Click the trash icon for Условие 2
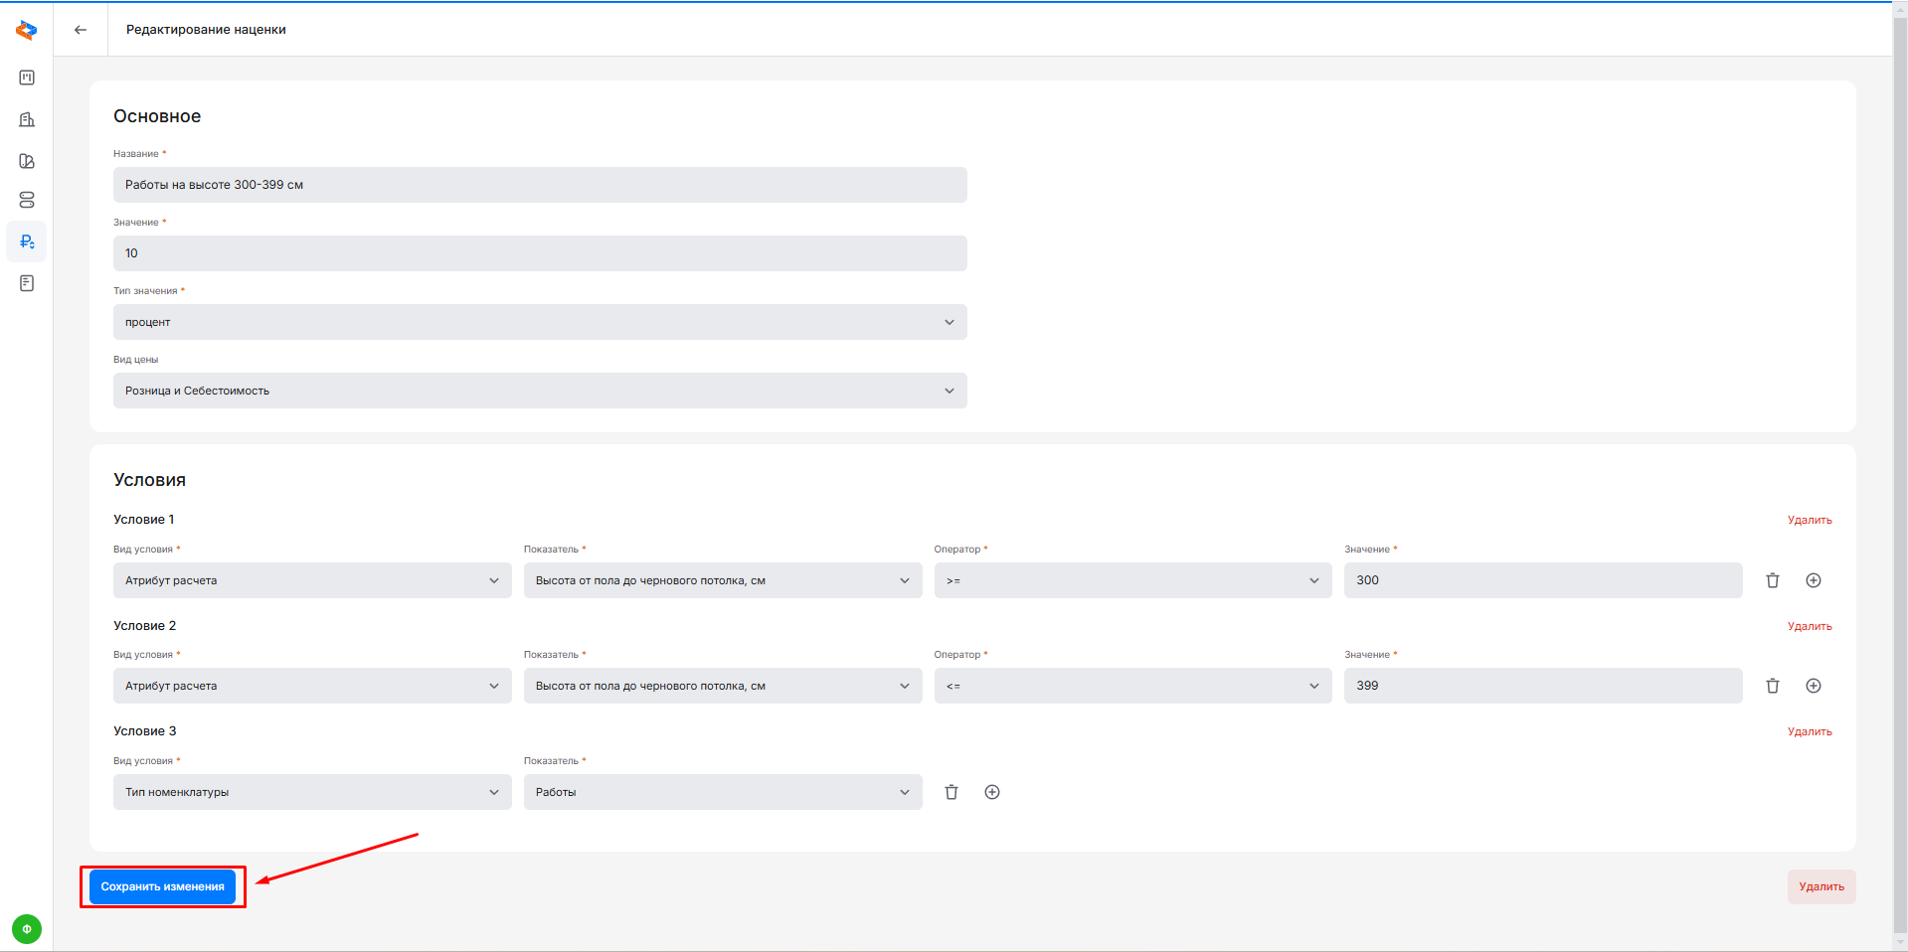 click(1772, 686)
